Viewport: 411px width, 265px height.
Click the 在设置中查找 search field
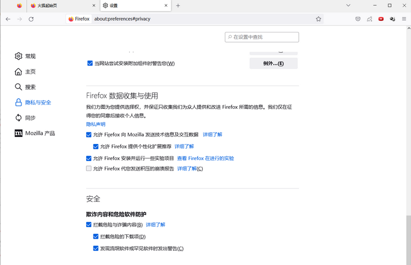262,37
